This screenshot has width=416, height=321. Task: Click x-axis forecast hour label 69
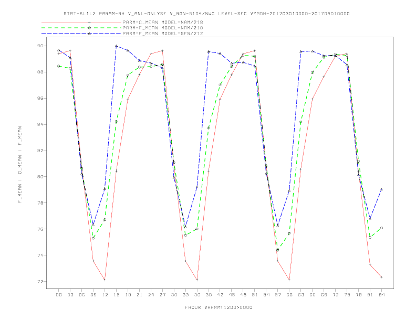324,295
